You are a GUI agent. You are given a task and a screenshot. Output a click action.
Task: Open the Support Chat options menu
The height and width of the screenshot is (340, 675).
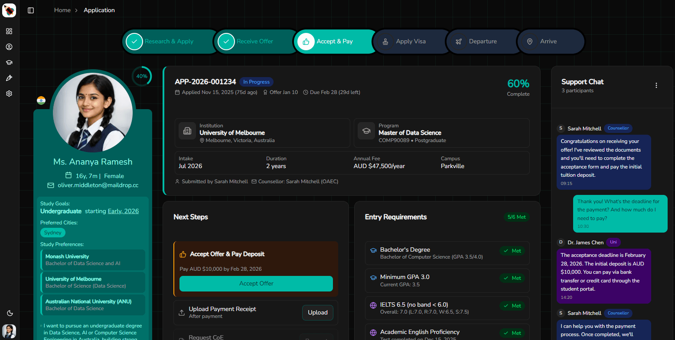656,85
